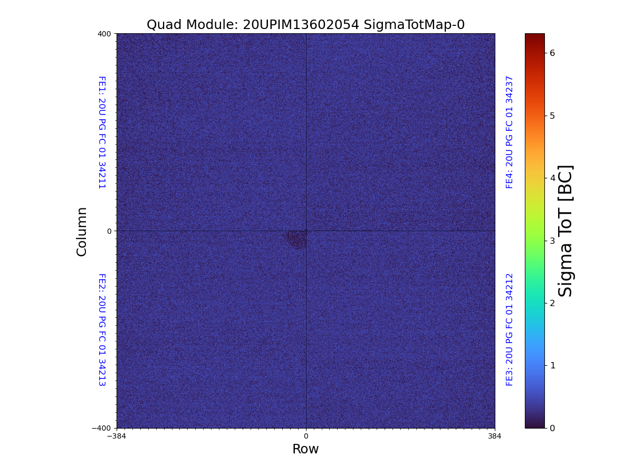Select the FE4: 20U PG FC 01 34237 label
Viewport: 633px width, 475px height.
510,132
